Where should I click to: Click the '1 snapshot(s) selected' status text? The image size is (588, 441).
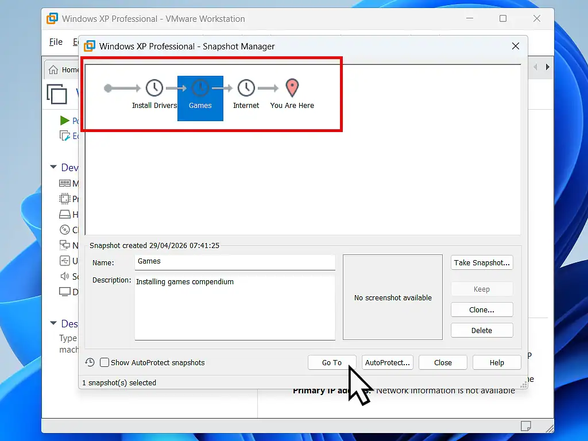click(119, 382)
